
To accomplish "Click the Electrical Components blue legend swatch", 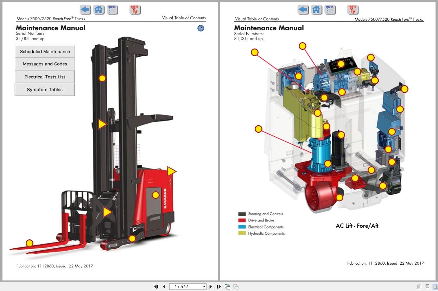I will [x=242, y=227].
